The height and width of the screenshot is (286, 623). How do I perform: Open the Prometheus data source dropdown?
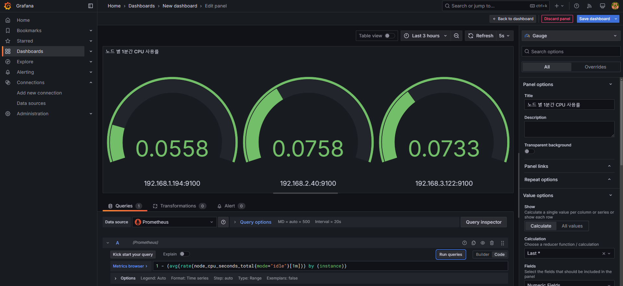click(174, 222)
